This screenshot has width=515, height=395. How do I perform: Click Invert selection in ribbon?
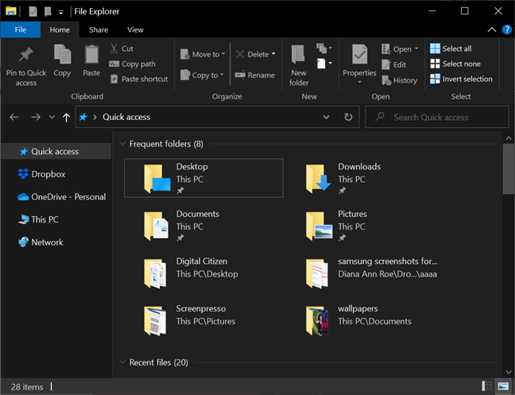(x=461, y=79)
